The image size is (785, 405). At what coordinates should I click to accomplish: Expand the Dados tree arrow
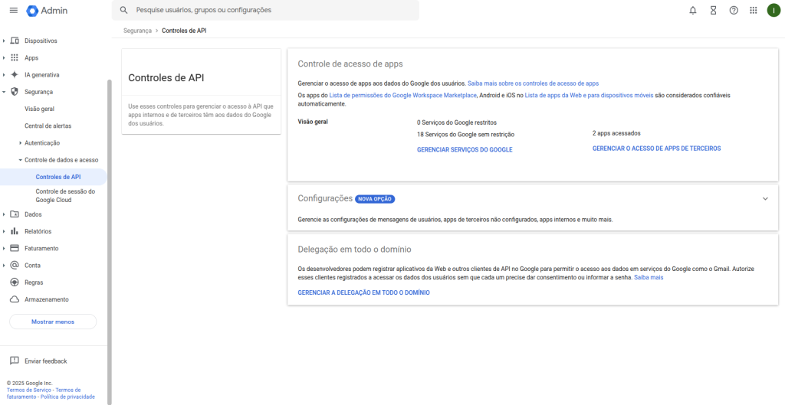point(4,214)
